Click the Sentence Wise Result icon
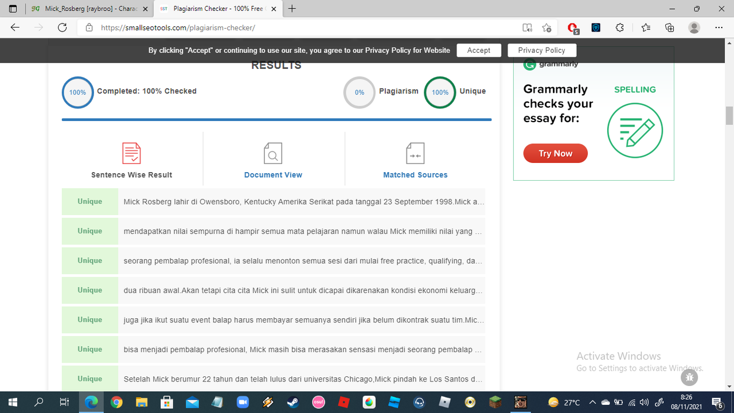 [131, 153]
